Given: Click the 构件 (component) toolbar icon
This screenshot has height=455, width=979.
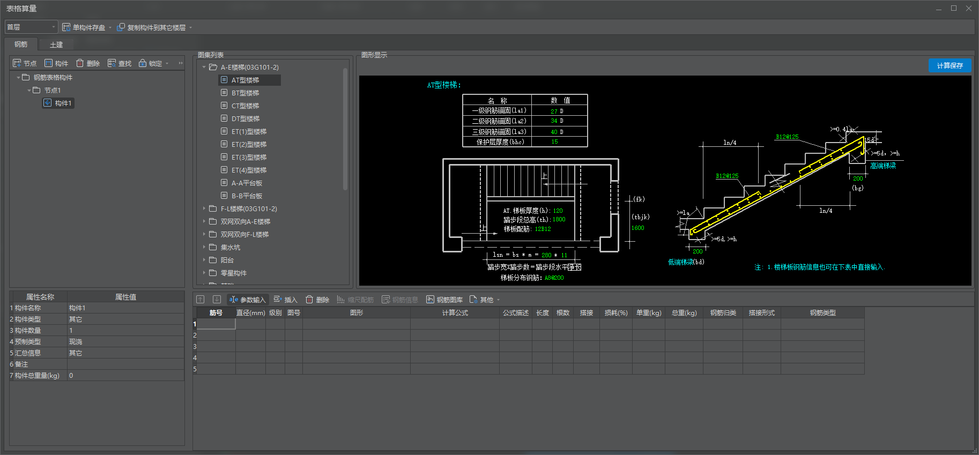Looking at the screenshot, I should point(49,63).
